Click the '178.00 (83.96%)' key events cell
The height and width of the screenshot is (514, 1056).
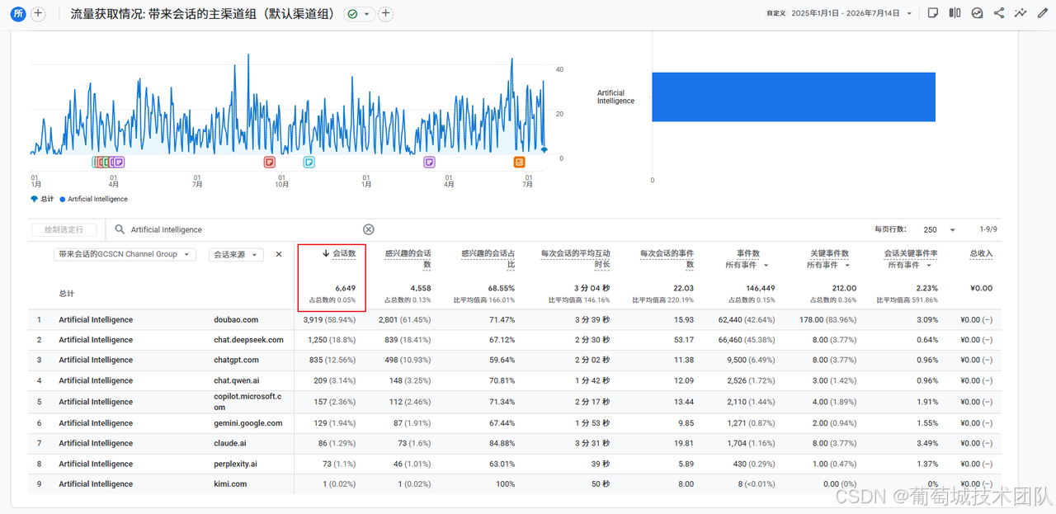click(827, 320)
